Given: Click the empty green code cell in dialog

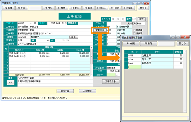Looking at the screenshot, I should pos(135,67).
